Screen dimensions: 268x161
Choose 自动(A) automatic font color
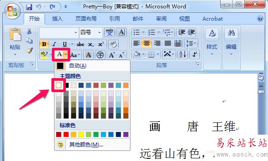pos(92,66)
